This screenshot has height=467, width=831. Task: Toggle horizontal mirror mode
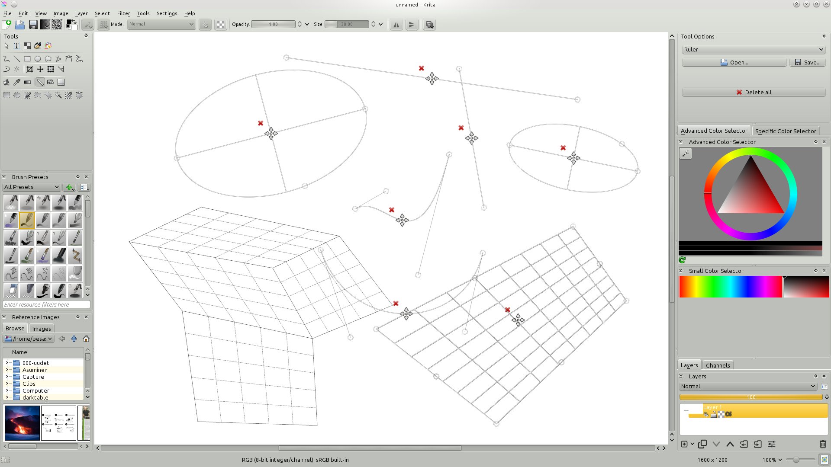[396, 25]
